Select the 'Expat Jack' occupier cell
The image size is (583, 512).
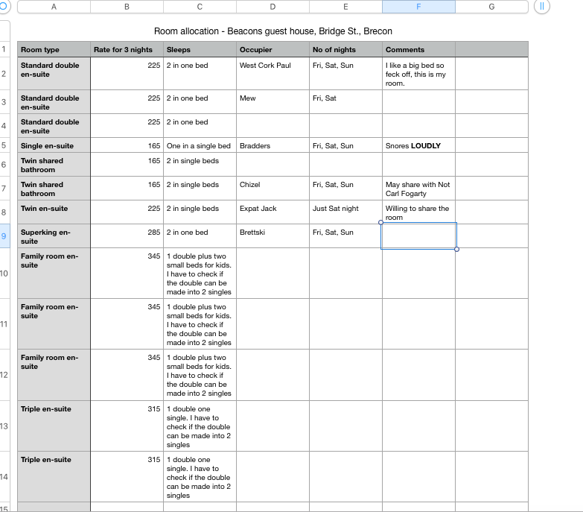pyautogui.click(x=273, y=212)
